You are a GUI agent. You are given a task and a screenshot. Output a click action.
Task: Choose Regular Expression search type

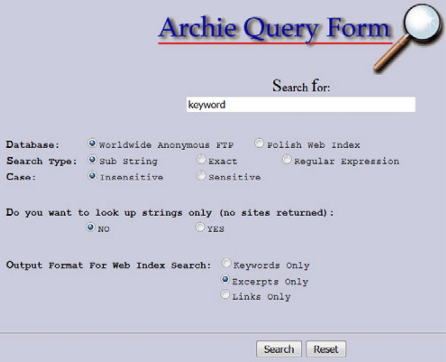point(287,160)
